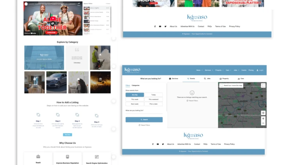Click the sad face no-listings icon
The image size is (293, 165).
point(192,93)
